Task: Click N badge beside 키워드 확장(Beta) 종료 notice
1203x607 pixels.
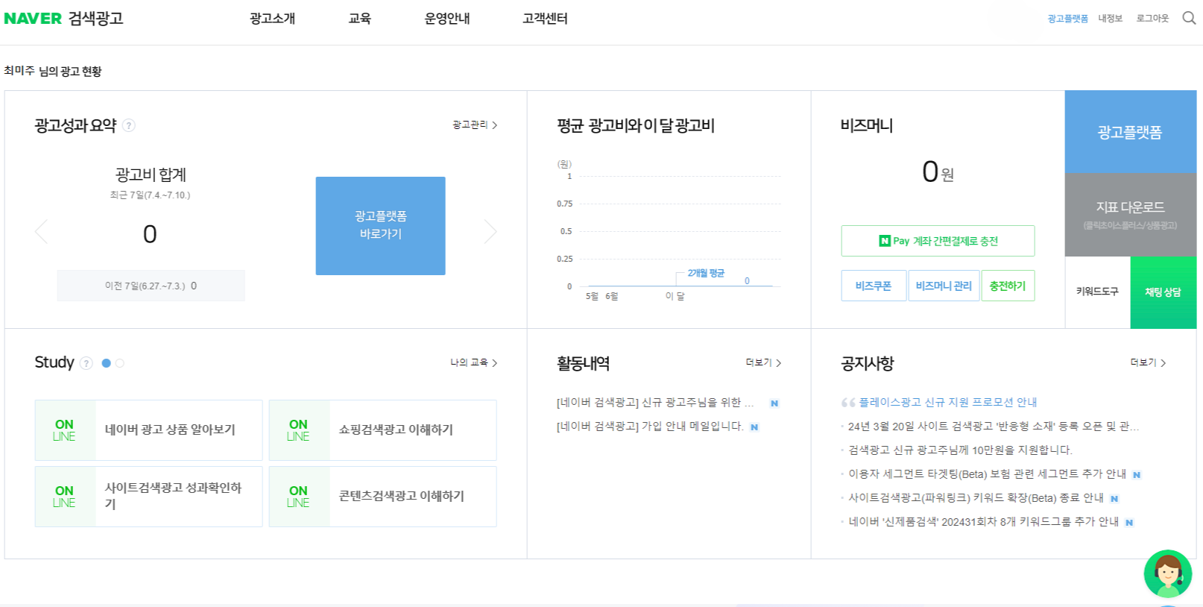Action: [x=1114, y=499]
